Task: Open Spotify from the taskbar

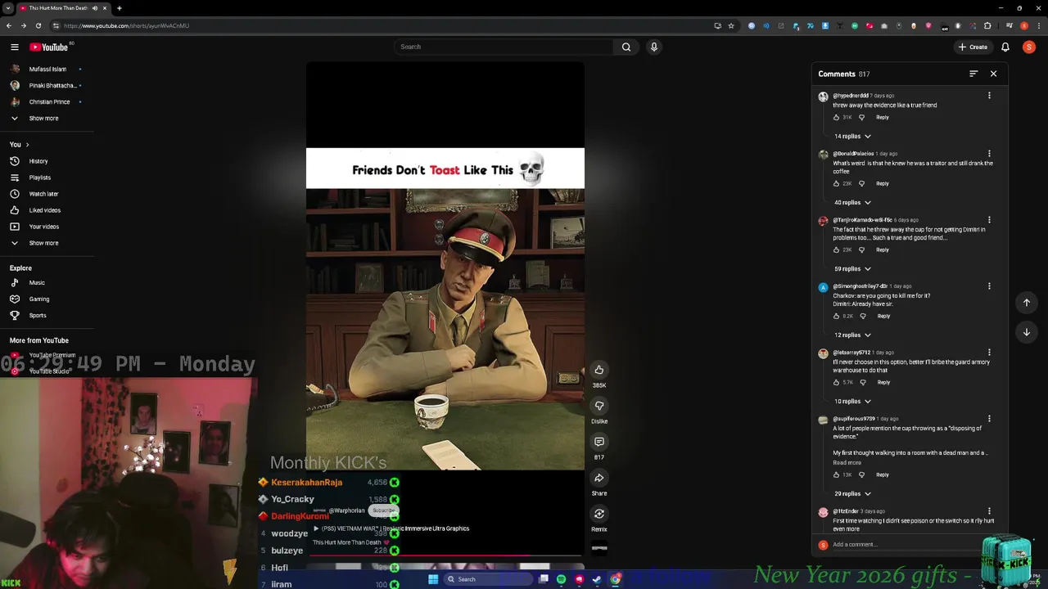Action: [561, 579]
